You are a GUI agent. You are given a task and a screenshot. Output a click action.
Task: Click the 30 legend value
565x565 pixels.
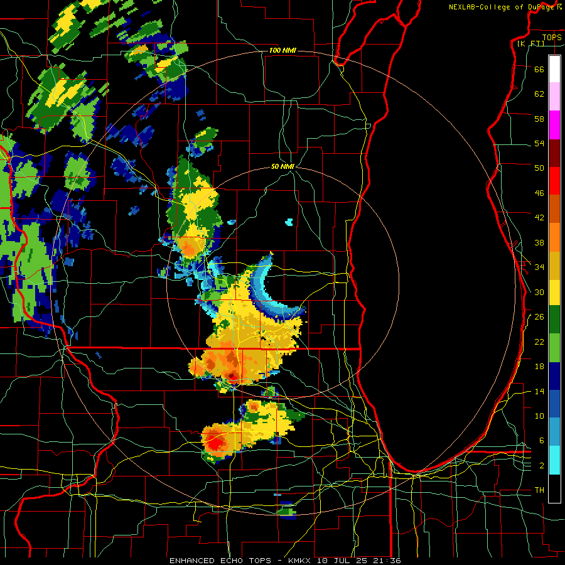click(539, 292)
